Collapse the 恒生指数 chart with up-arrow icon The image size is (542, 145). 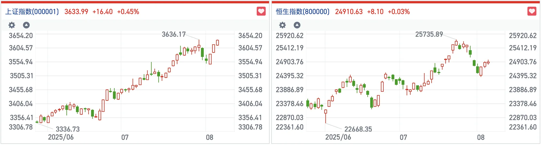(297, 25)
